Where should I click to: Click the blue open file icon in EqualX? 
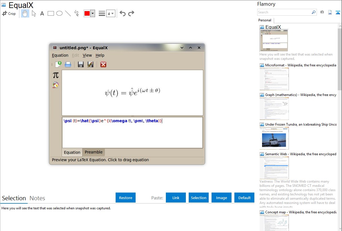point(68,64)
